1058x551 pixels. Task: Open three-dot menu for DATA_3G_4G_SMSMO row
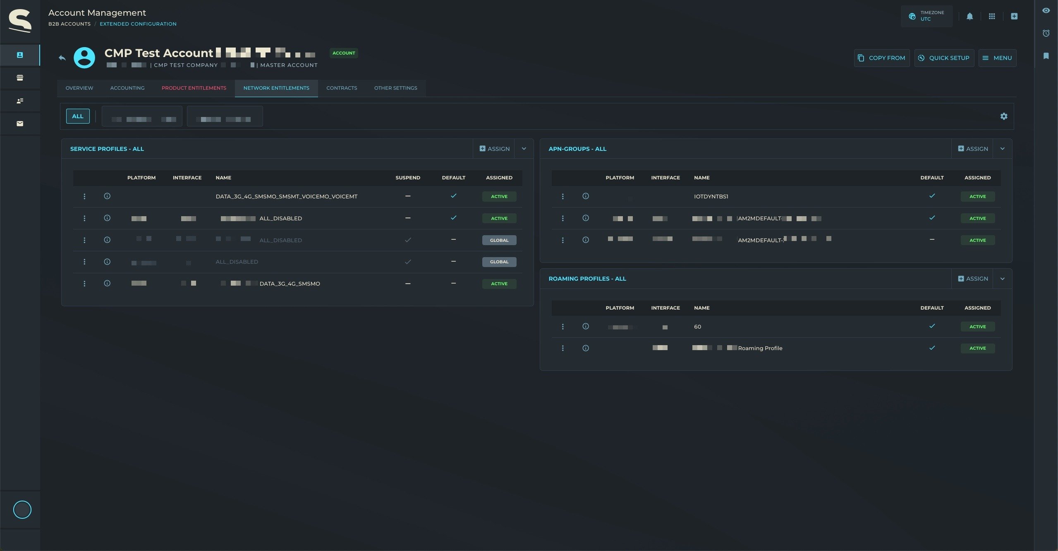point(84,284)
